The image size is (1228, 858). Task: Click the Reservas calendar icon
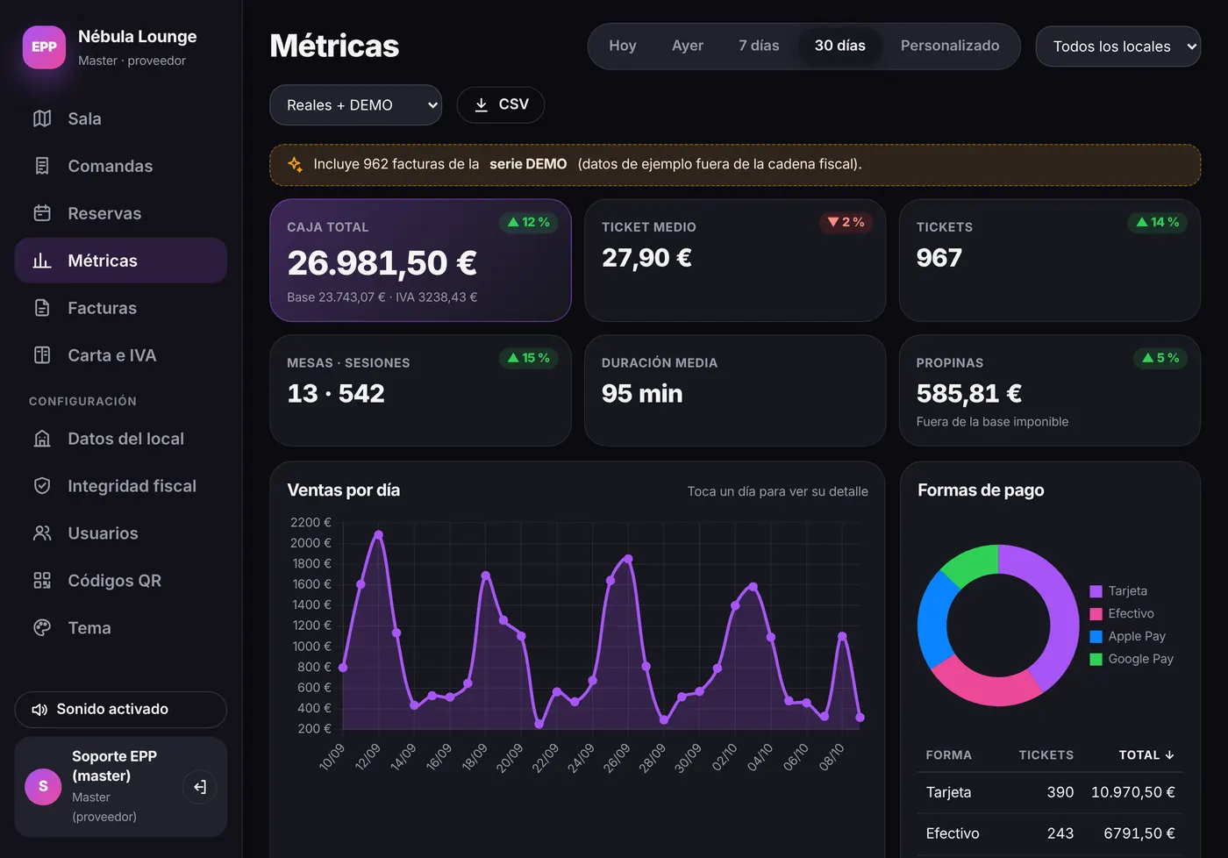click(42, 213)
